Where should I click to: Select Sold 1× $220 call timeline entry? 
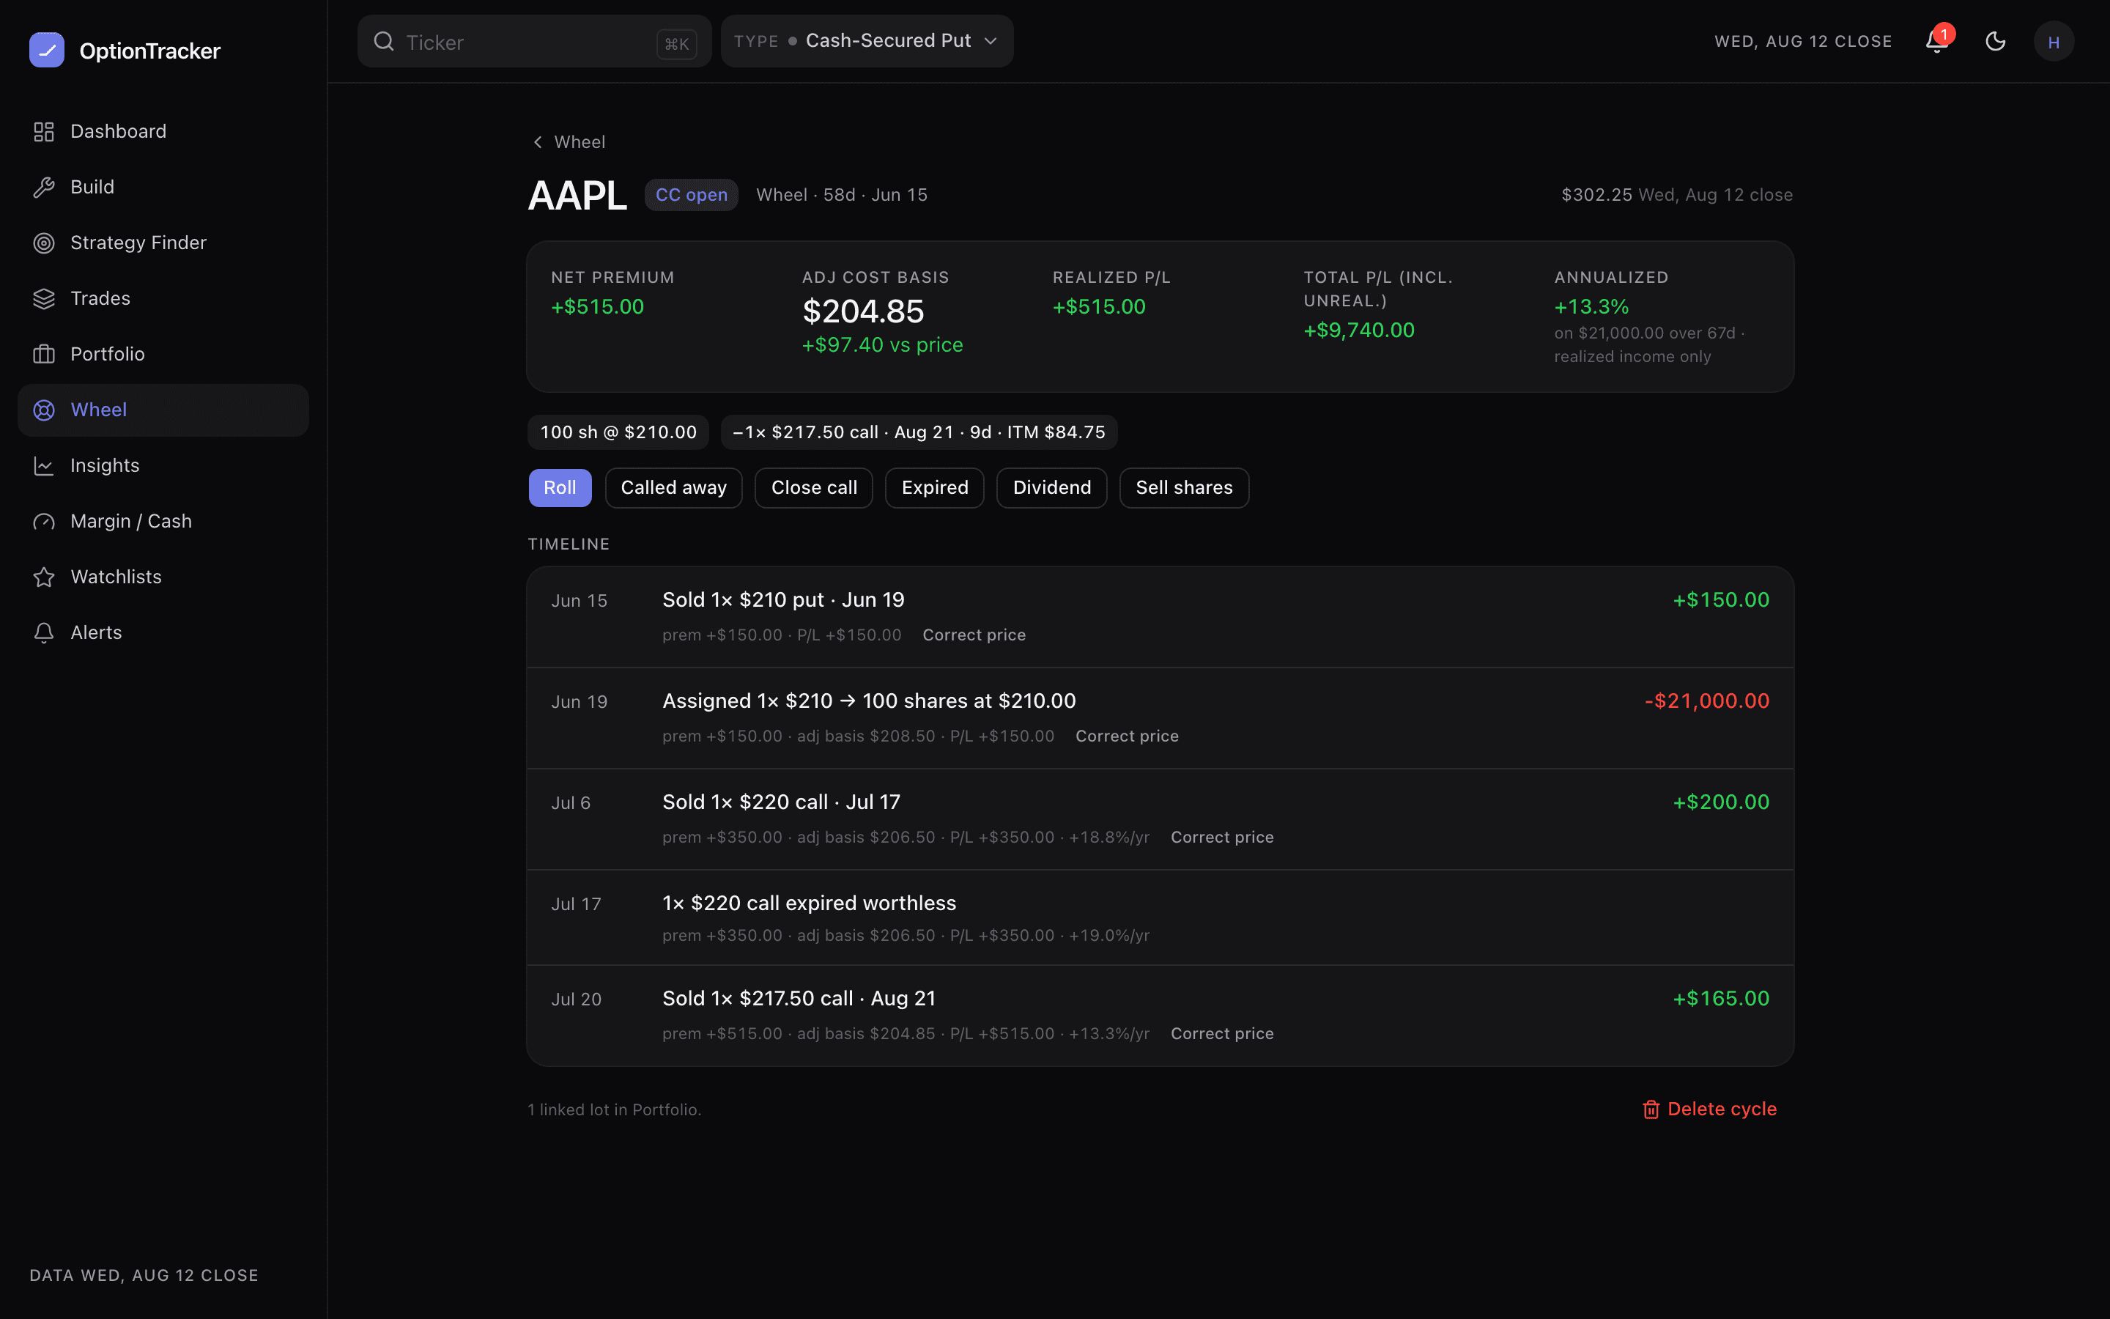pos(1160,819)
